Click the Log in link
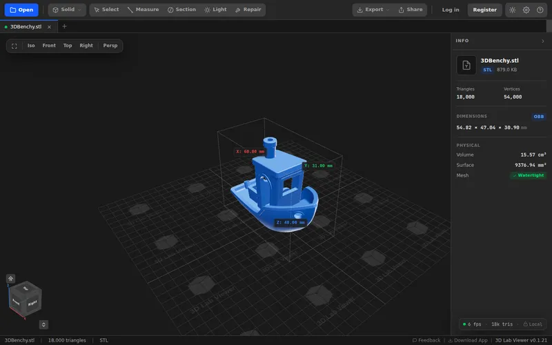The height and width of the screenshot is (345, 552). [451, 10]
